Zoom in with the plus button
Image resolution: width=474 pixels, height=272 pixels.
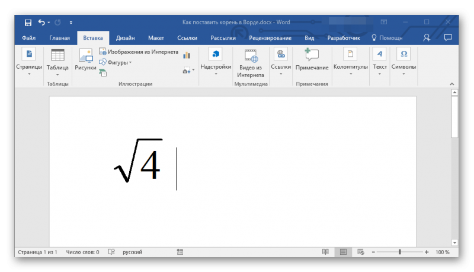coord(427,252)
